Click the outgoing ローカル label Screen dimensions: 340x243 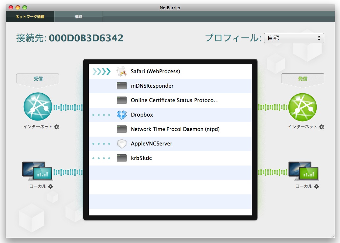tap(304, 186)
